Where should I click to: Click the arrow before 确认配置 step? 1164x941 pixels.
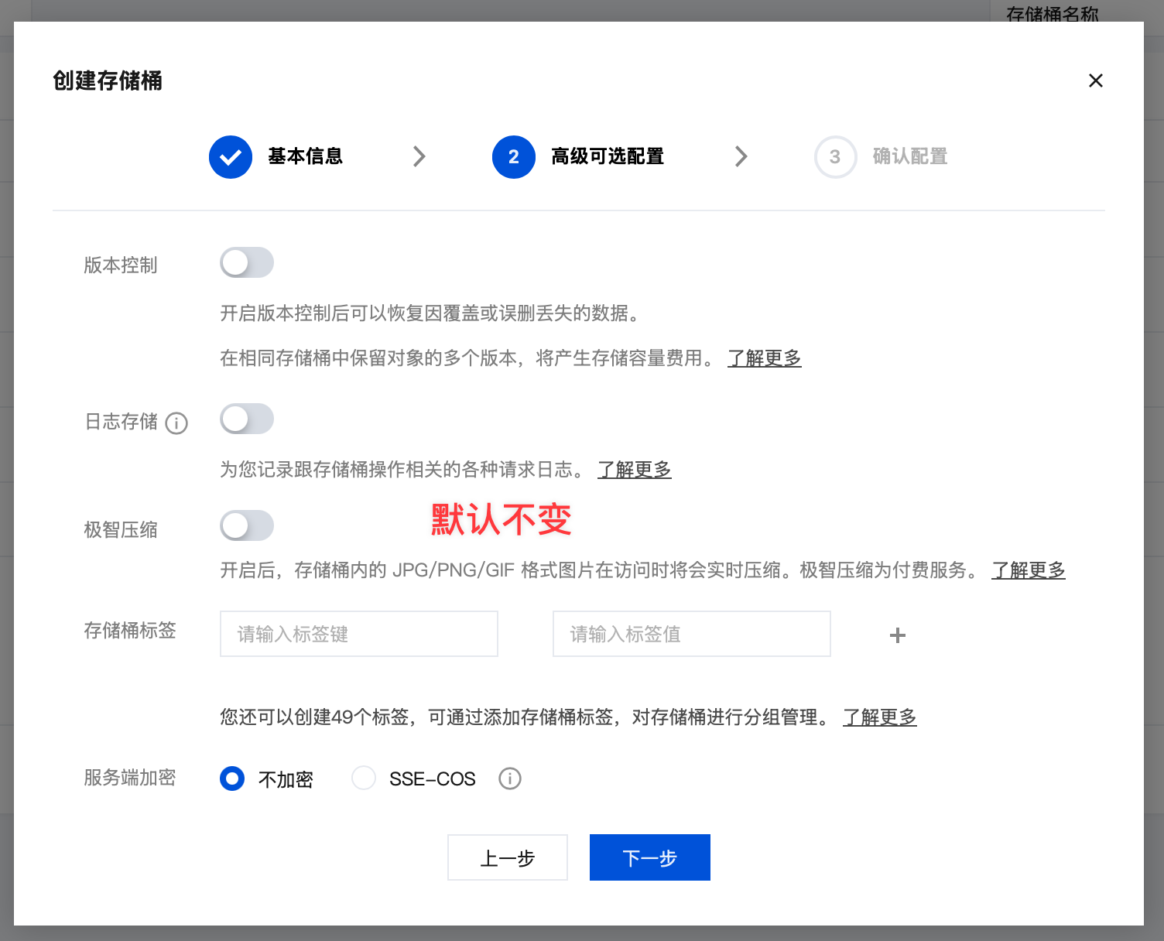[x=741, y=156]
